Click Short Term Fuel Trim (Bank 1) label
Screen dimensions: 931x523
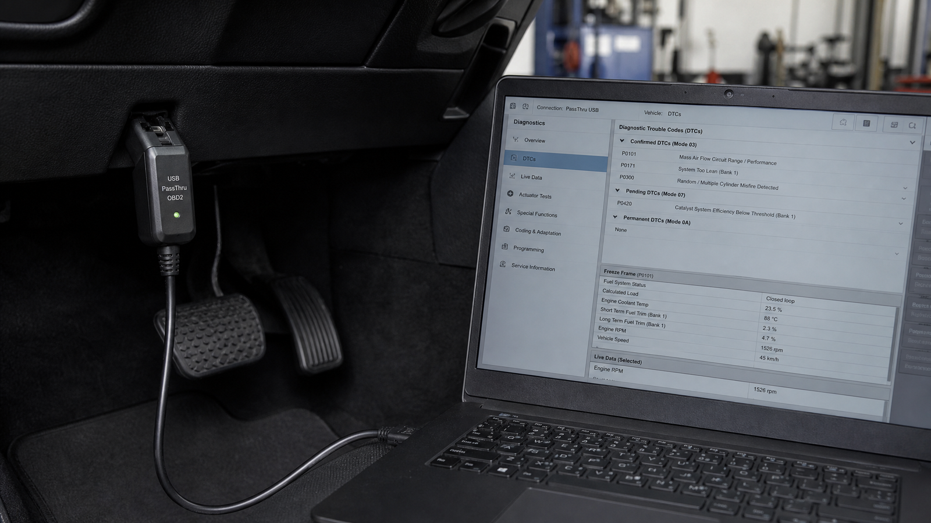633,313
